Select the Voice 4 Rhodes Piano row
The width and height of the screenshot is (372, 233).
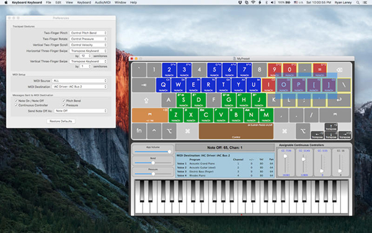[x=225, y=175]
